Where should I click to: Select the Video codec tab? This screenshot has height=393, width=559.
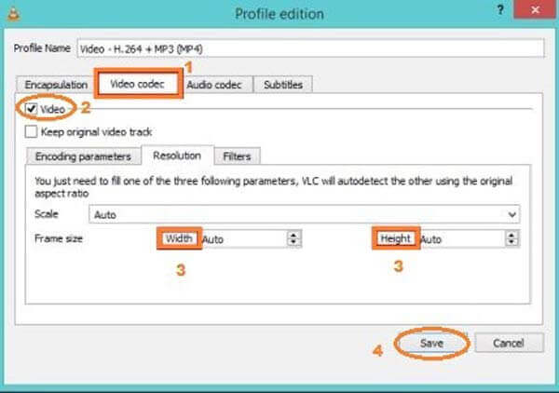point(137,84)
